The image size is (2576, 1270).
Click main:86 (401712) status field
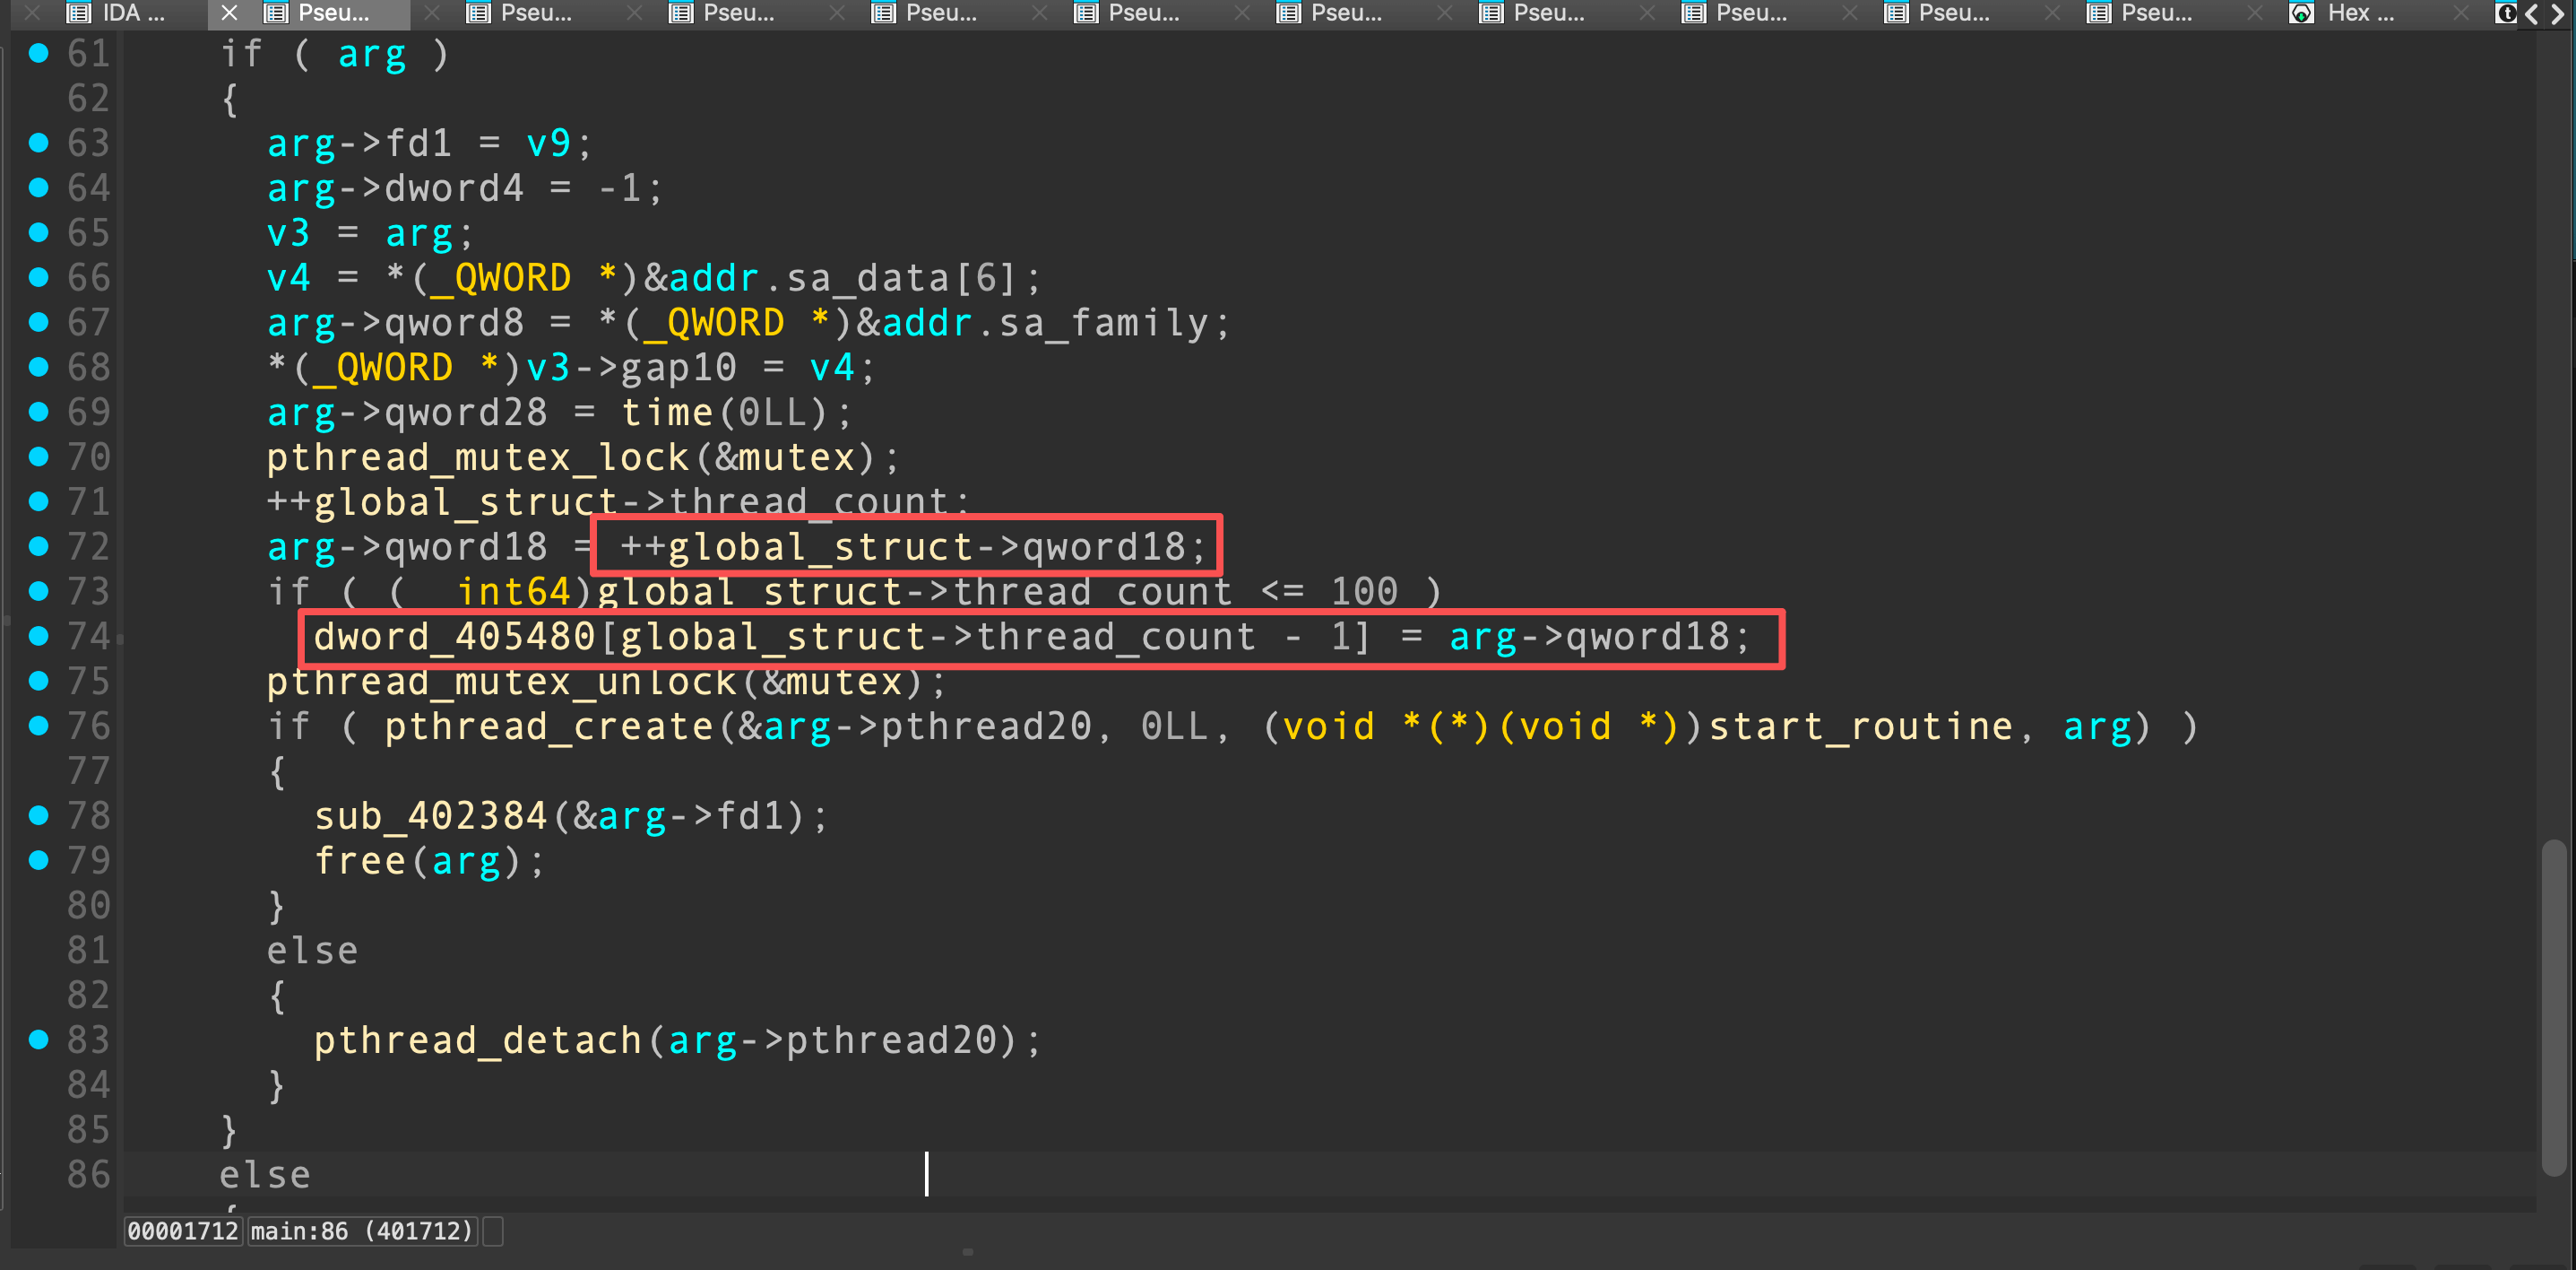(361, 1231)
